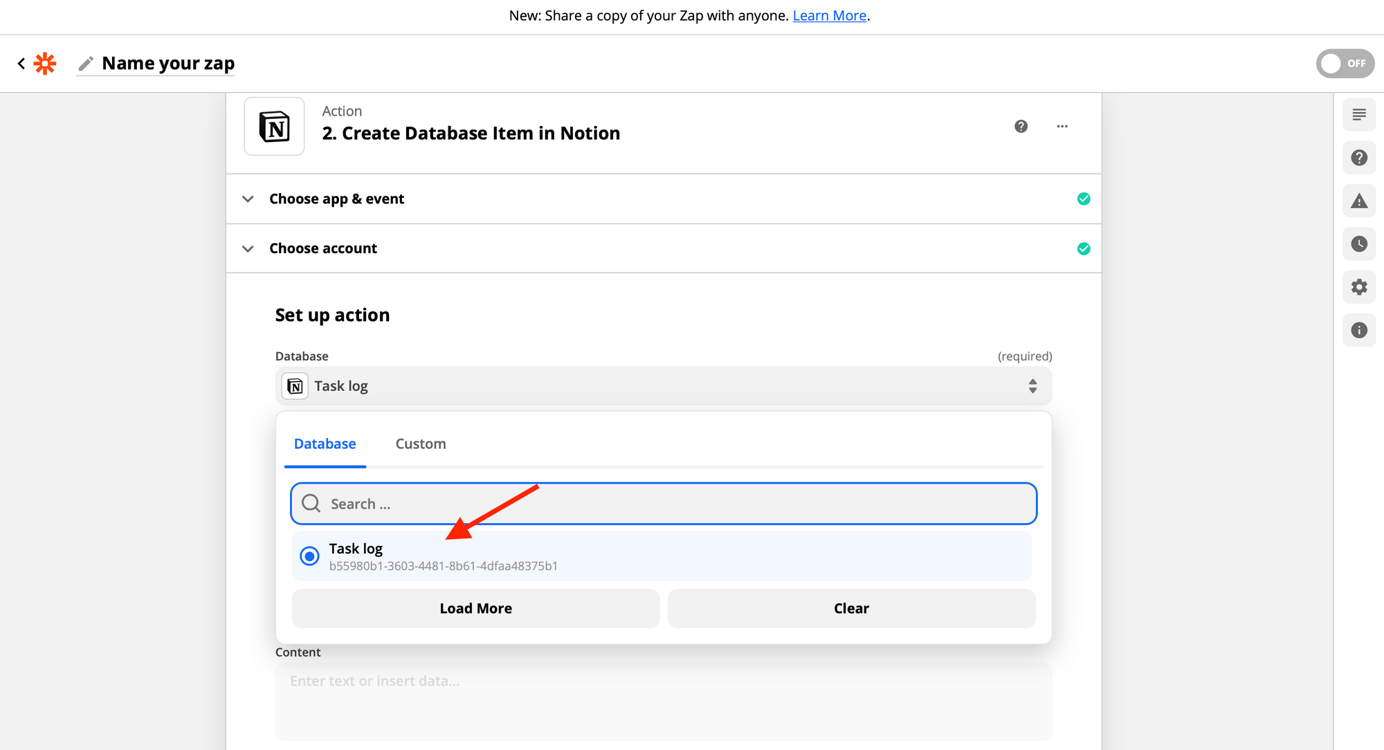1384x750 pixels.
Task: Click the pencil edit name icon
Action: click(86, 64)
